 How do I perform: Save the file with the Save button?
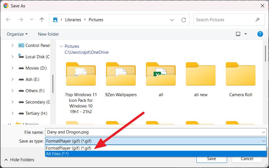[x=212, y=159]
